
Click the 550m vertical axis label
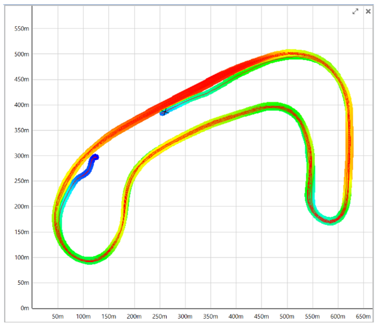point(22,28)
